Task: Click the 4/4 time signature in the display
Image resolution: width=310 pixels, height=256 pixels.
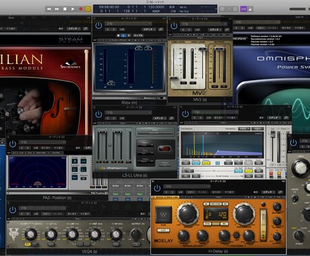Action: pos(172,7)
